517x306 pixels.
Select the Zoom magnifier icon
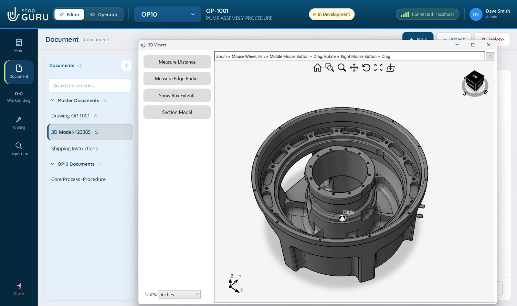(342, 67)
